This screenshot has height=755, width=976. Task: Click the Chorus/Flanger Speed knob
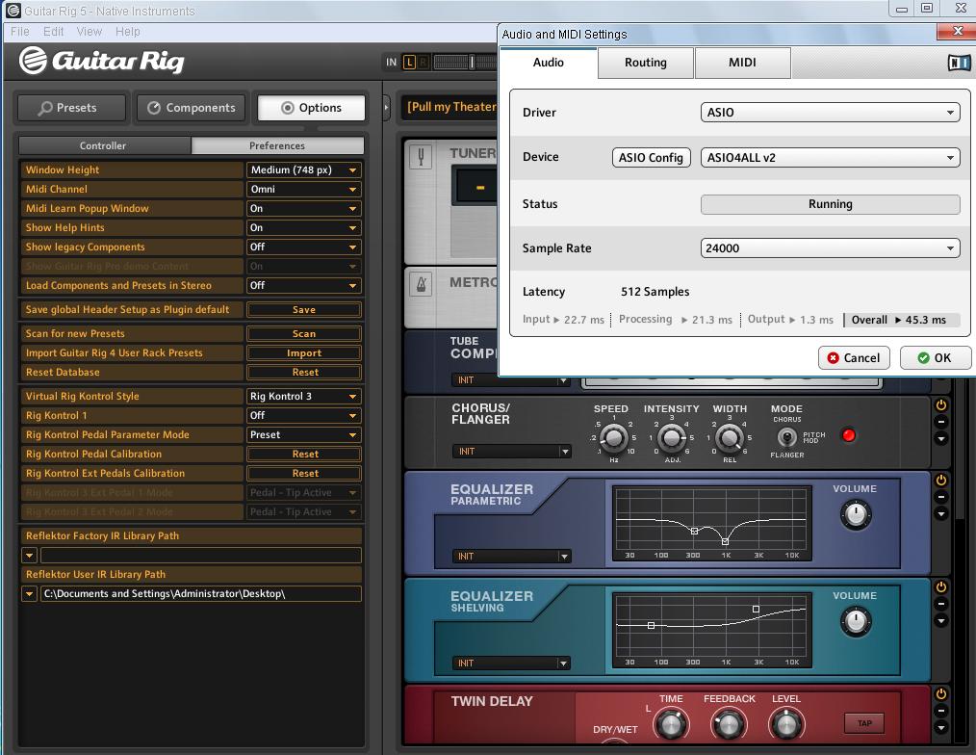pos(612,438)
